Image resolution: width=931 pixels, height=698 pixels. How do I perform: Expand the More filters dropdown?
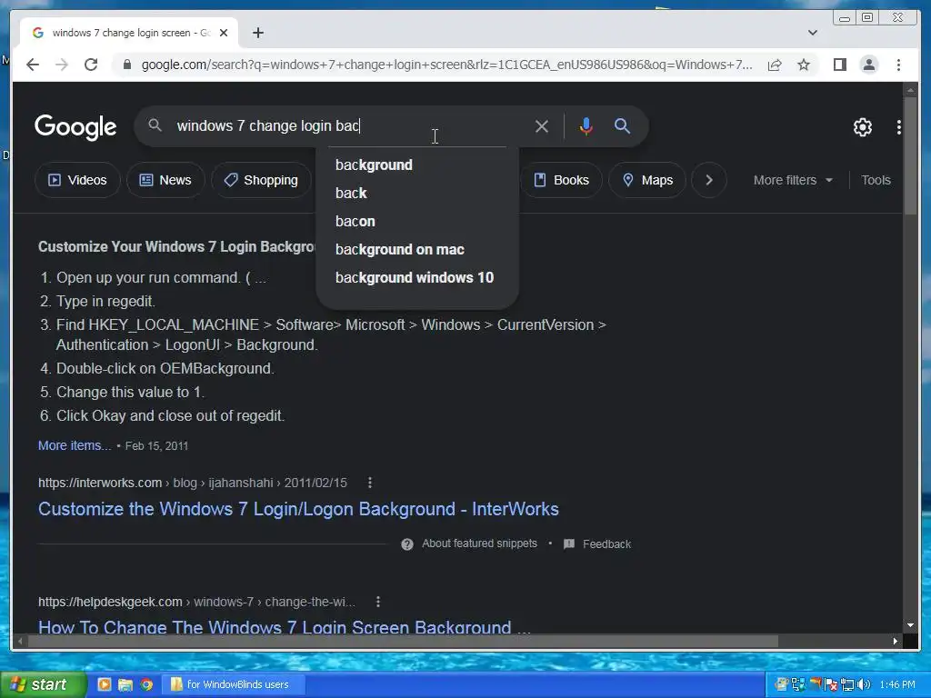(793, 180)
